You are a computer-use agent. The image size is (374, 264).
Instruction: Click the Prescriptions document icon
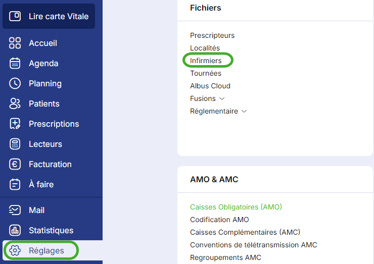coord(15,124)
